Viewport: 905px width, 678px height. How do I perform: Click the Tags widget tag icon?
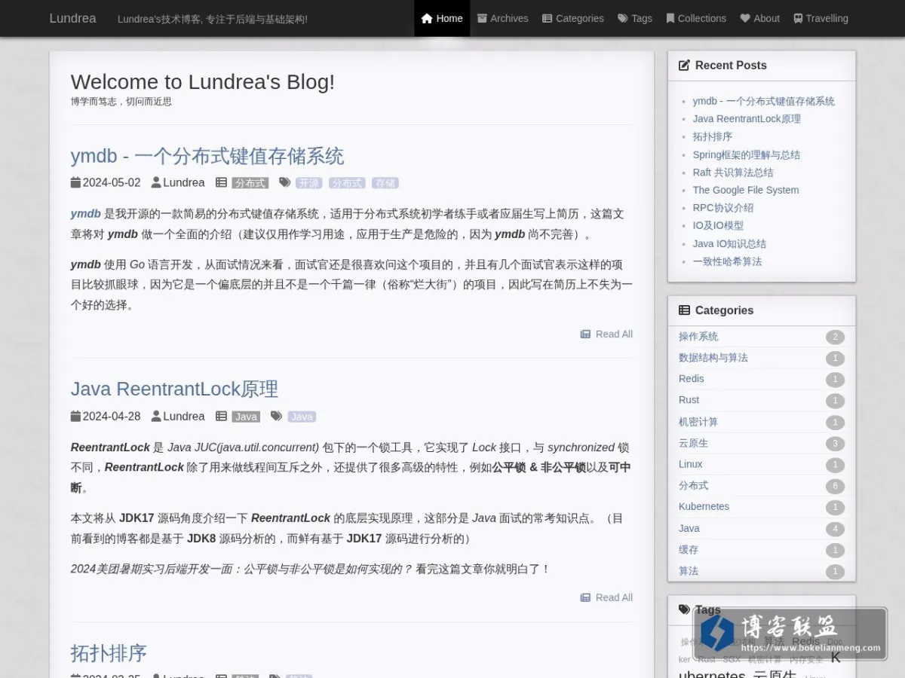(684, 609)
